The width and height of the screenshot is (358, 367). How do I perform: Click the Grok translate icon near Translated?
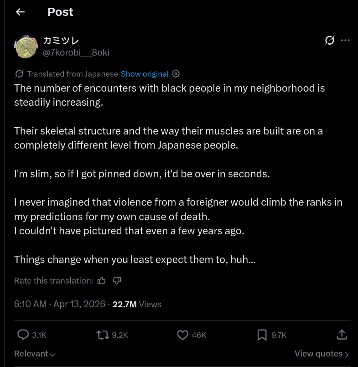tap(19, 74)
